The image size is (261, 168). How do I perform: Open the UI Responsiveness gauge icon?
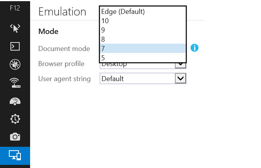(15, 101)
